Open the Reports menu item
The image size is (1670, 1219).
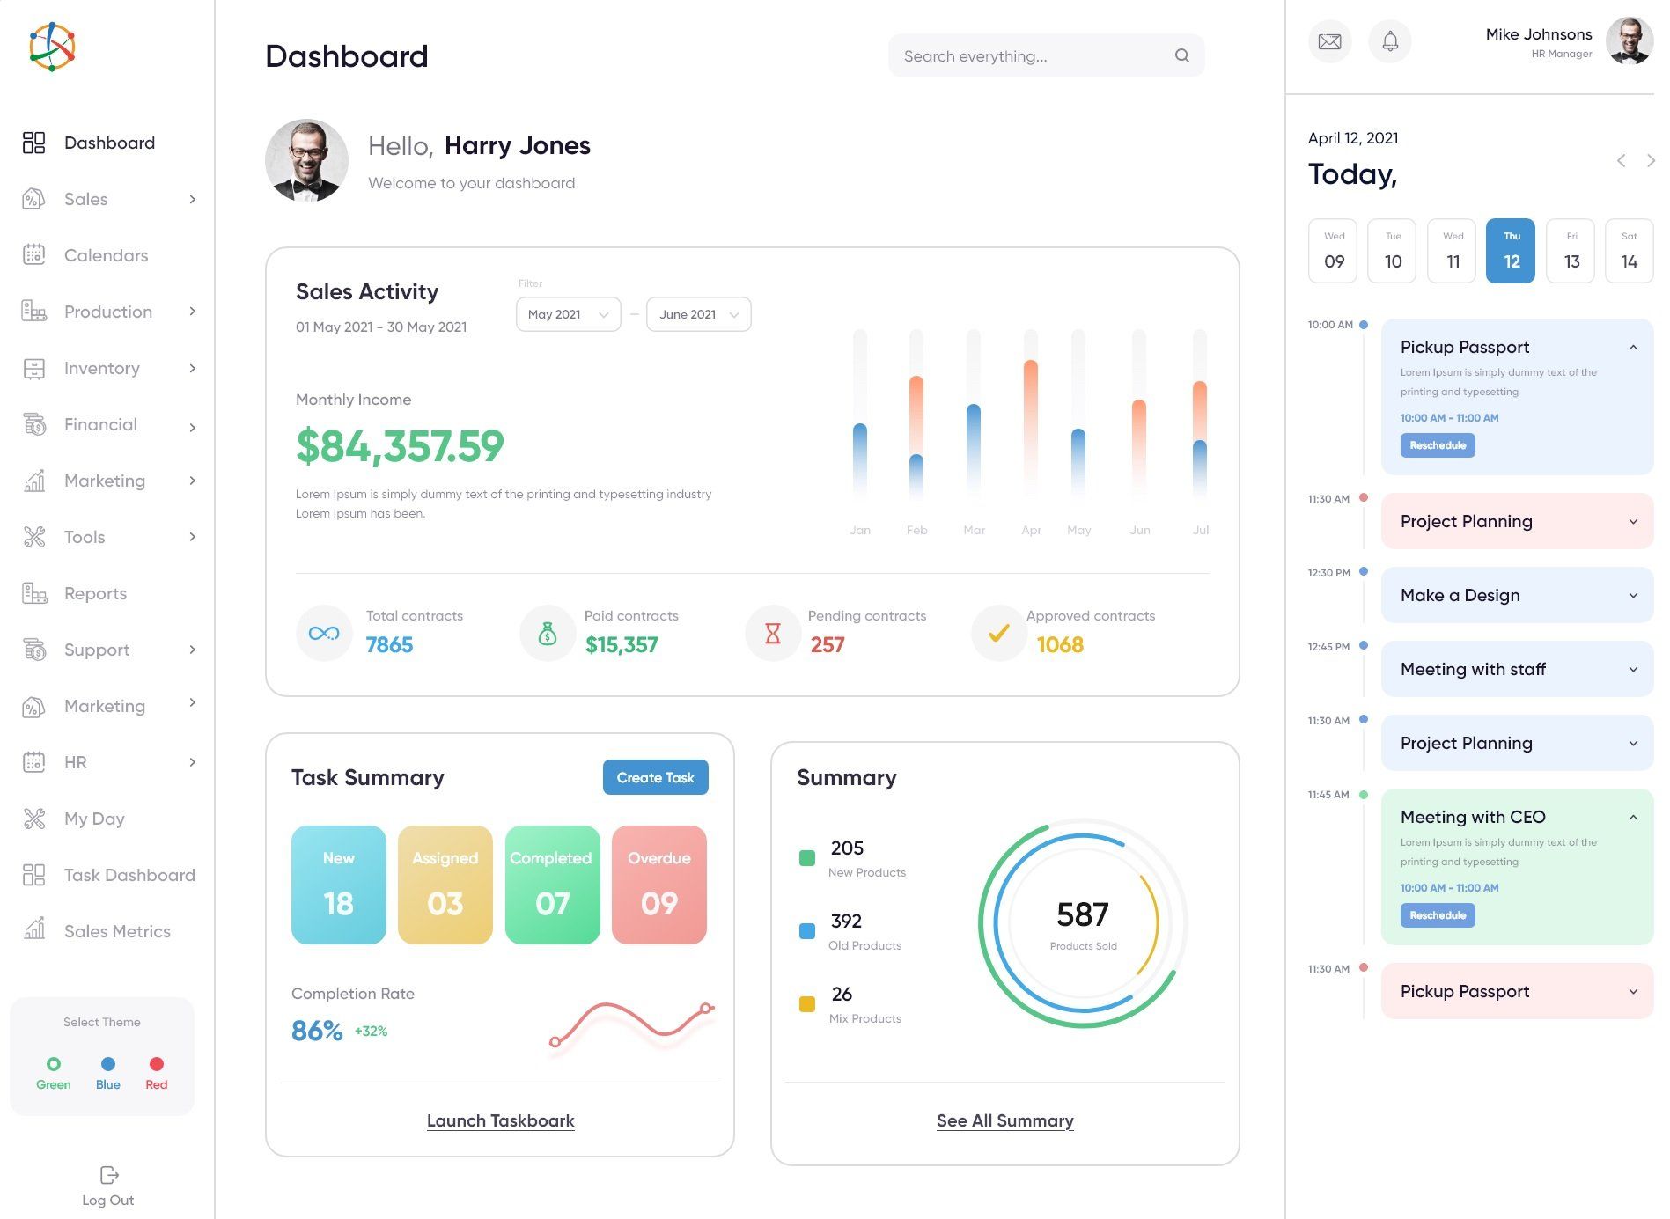pos(95,593)
